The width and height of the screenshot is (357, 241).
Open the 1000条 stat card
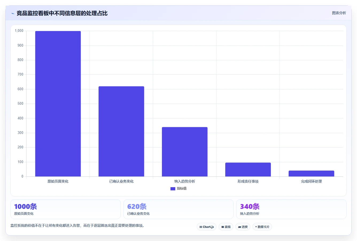click(x=65, y=209)
